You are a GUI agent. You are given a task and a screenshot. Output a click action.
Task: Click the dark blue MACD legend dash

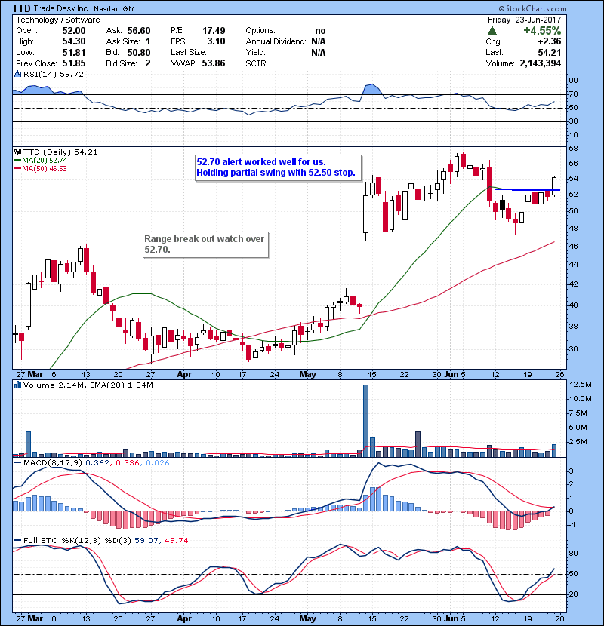[17, 463]
